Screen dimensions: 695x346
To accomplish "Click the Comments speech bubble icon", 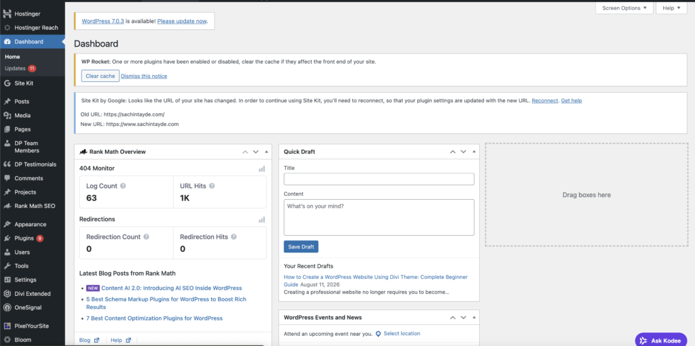I will coord(7,178).
